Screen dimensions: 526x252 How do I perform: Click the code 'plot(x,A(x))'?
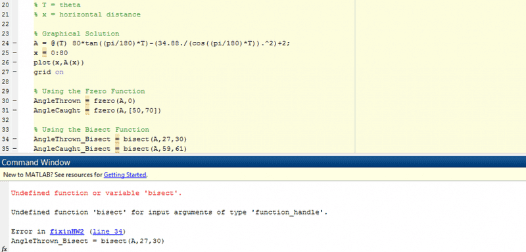click(x=59, y=62)
